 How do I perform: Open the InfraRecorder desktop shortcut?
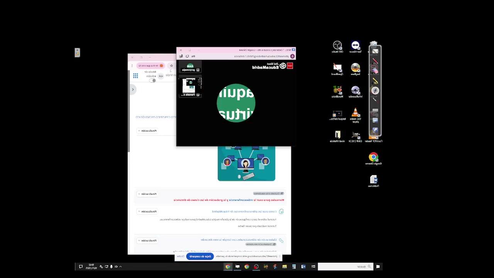tap(355, 92)
